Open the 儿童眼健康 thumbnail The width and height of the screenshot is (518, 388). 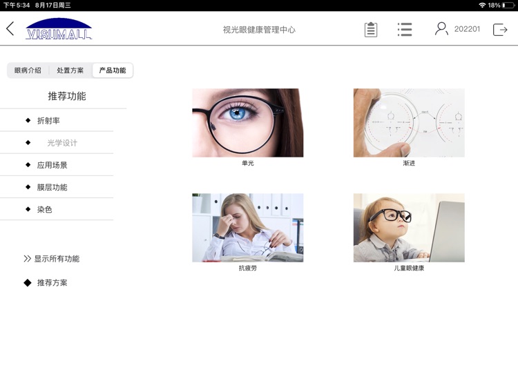[409, 228]
